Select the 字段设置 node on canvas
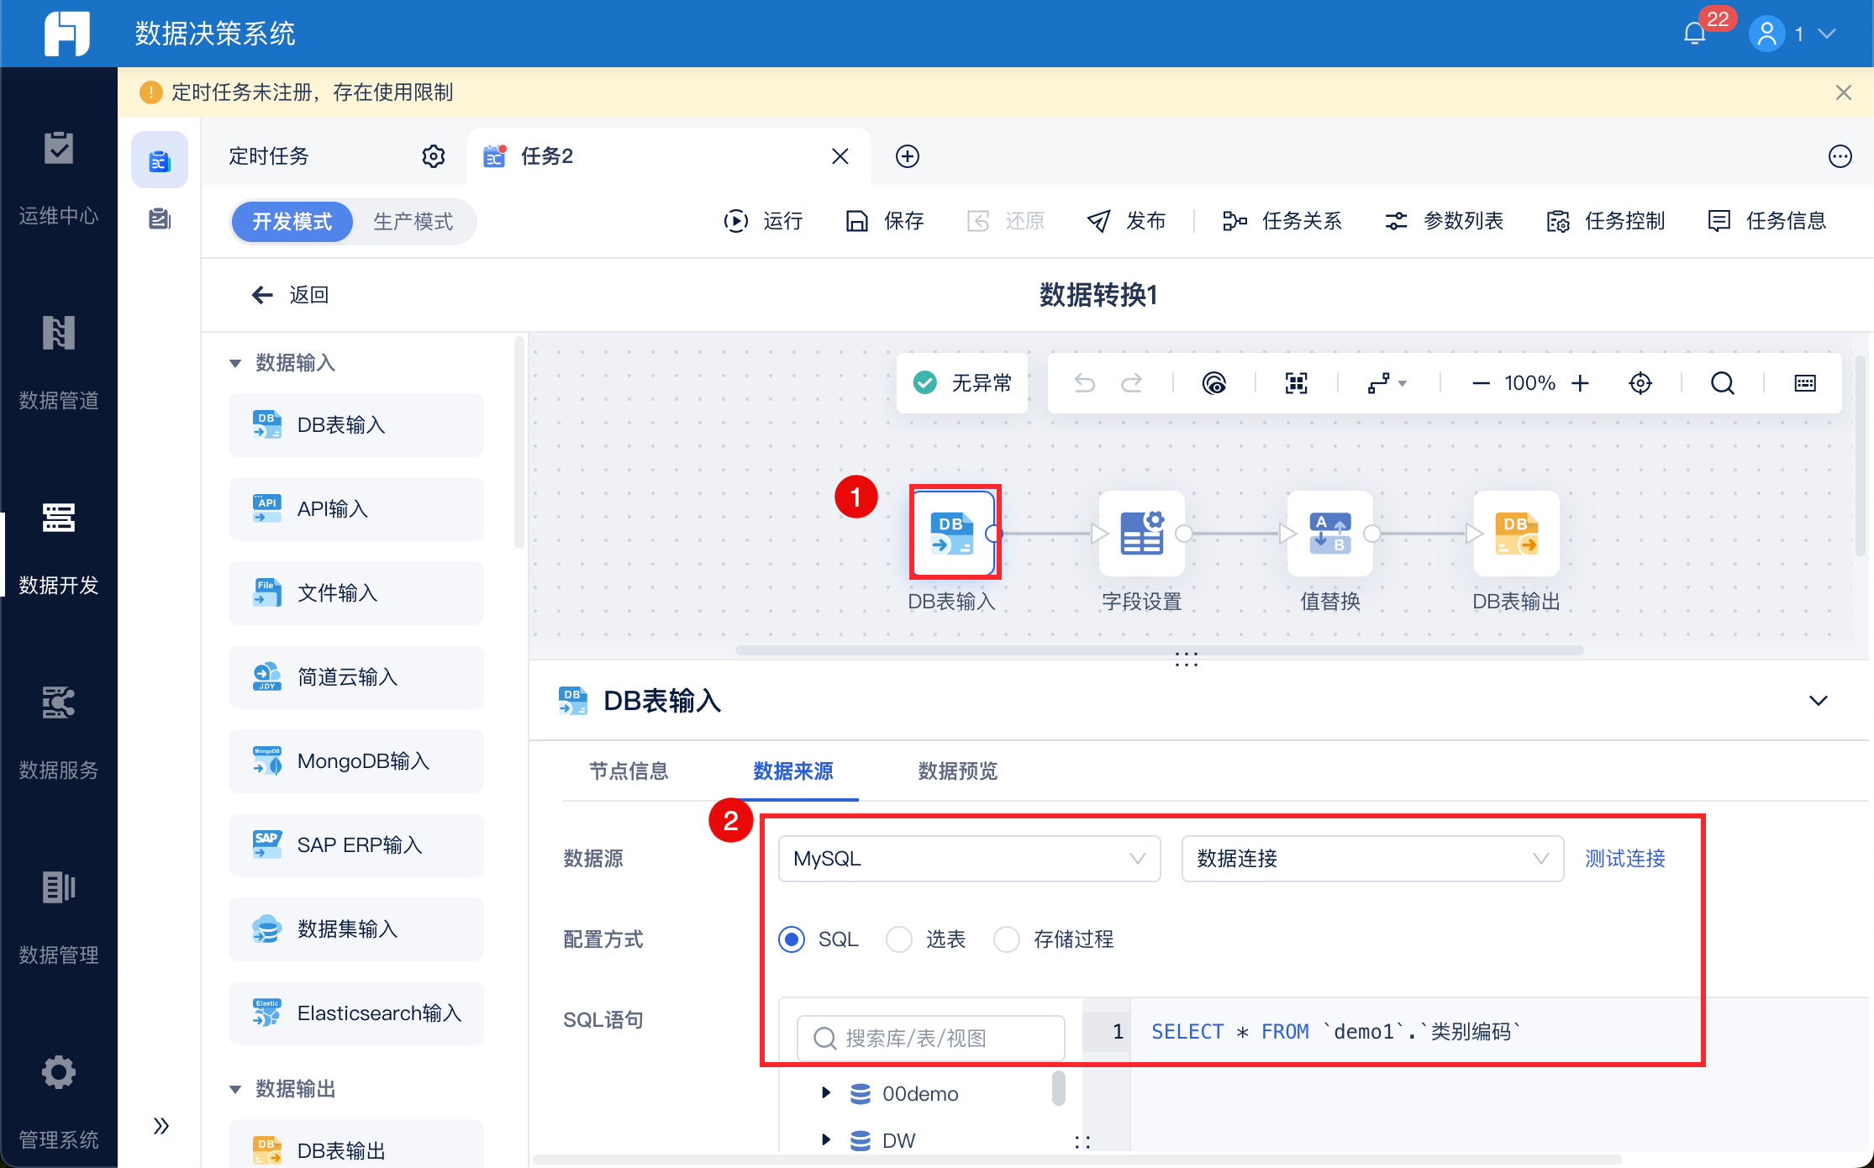The image size is (1874, 1168). tap(1141, 534)
